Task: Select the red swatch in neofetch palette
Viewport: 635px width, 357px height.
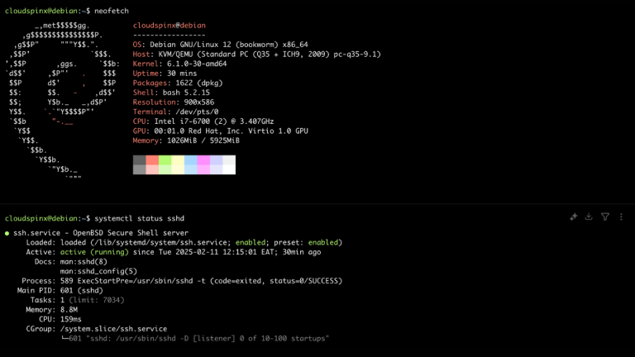Action: point(152,160)
